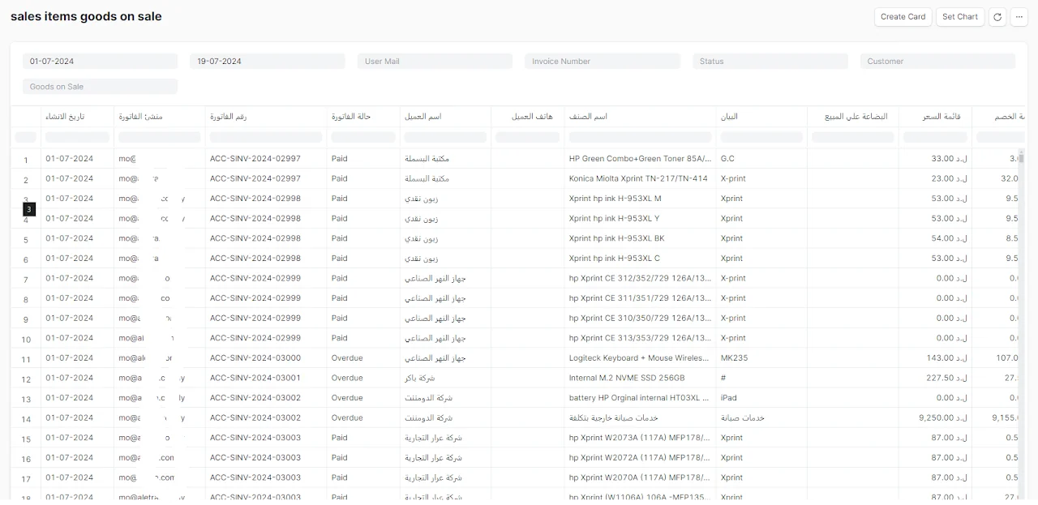This screenshot has height=505, width=1038.
Task: Select column header قائمة السعر
Action: tap(941, 117)
